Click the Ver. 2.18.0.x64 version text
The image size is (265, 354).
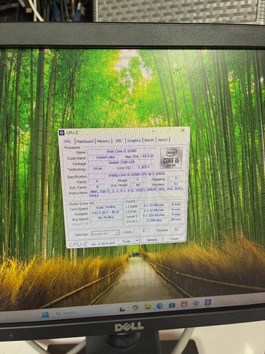click(103, 244)
